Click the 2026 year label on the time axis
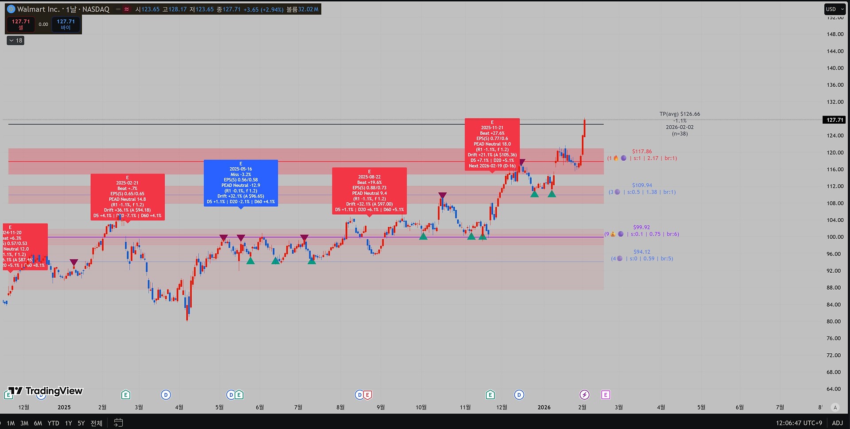Viewport: 850px width, 429px height. point(544,407)
